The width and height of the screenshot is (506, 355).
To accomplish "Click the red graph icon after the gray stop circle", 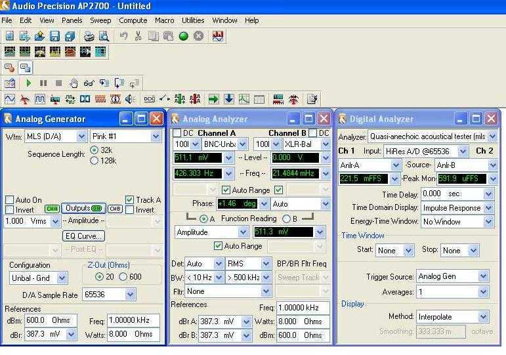I will pos(218,36).
